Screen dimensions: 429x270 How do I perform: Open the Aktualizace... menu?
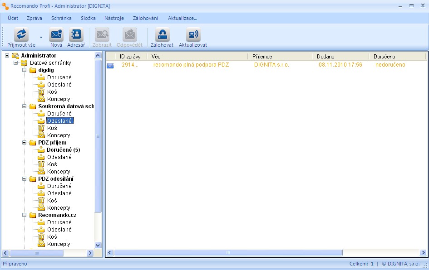click(182, 18)
